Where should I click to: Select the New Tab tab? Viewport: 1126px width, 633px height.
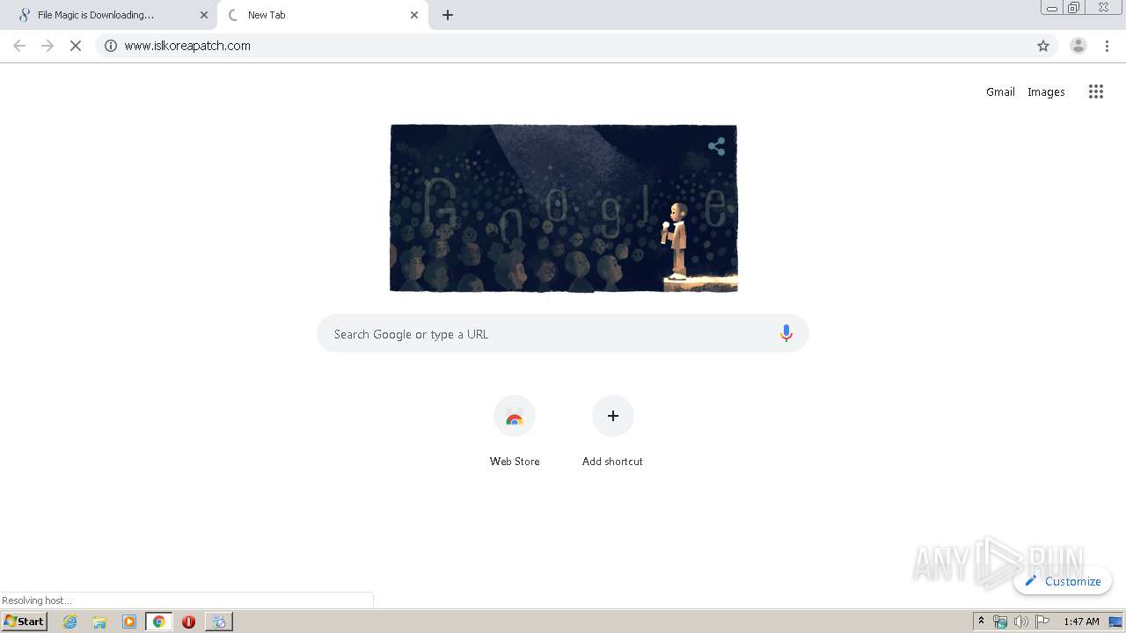click(x=322, y=15)
